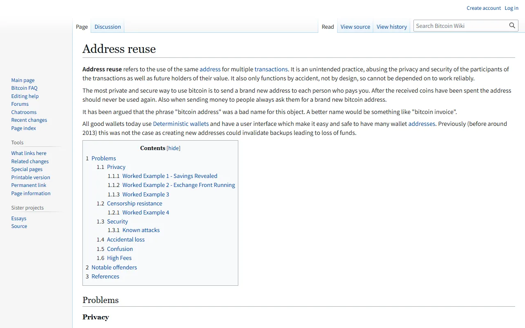The width and height of the screenshot is (525, 328).
Task: Click What links here tool
Action: (29, 153)
